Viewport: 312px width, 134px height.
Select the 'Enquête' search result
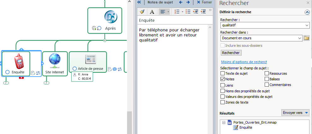coord(245,127)
